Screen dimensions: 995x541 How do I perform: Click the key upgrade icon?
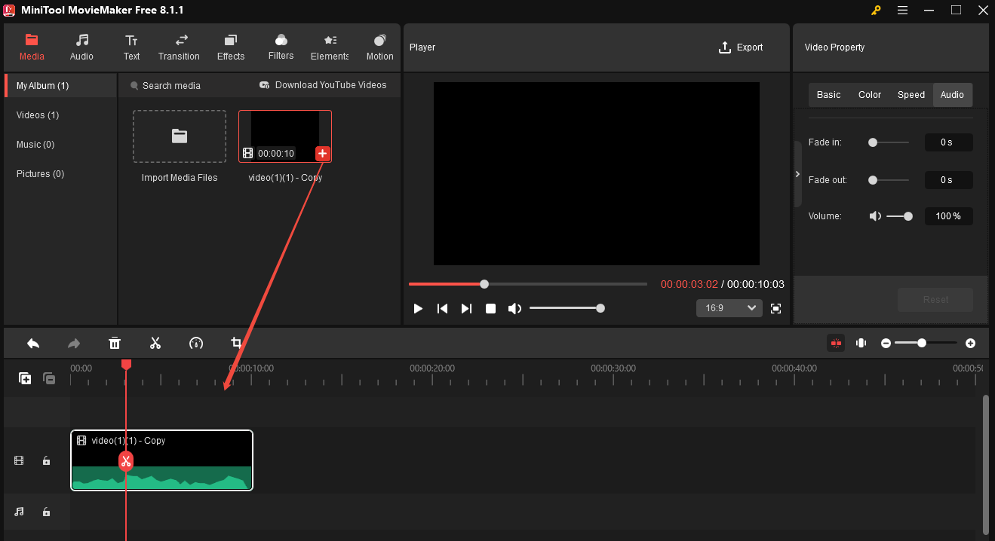coord(876,10)
